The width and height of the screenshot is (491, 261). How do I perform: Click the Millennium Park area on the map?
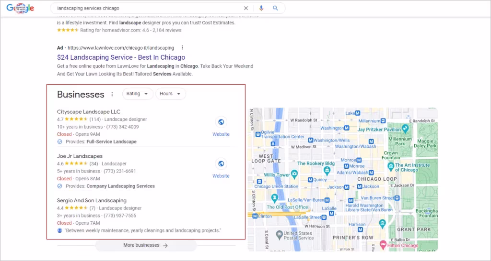point(400,141)
